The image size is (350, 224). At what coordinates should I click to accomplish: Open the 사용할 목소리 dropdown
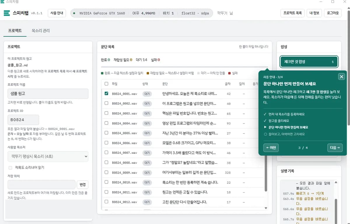click(x=48, y=156)
